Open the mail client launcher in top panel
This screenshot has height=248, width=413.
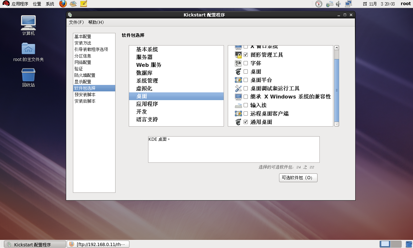coord(73,4)
